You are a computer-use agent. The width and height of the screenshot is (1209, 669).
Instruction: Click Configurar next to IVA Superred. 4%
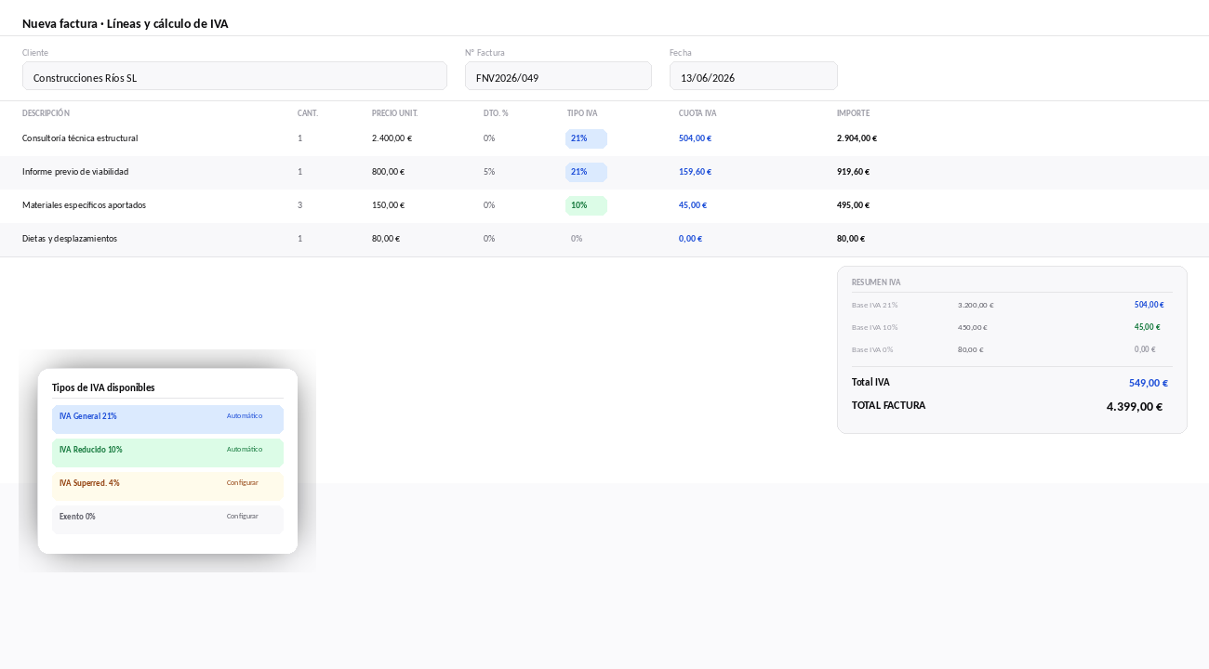[243, 483]
